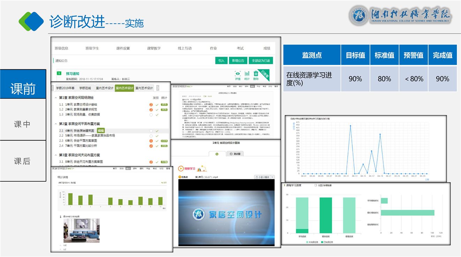Toggle 发放 circle for 2.2 市场调研
The image size is (461, 257).
[x=151, y=136]
